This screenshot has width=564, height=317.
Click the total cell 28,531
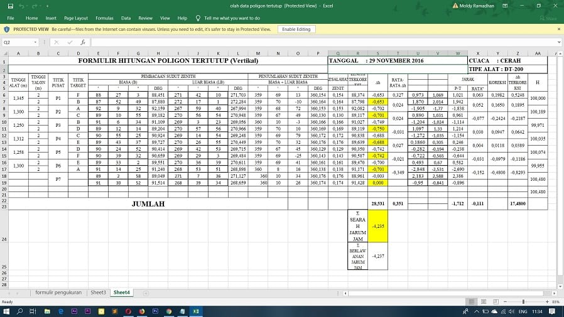[x=377, y=204]
